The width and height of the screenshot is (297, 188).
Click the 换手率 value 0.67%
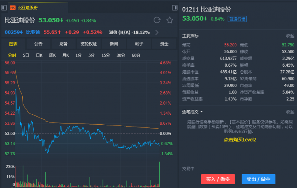click(x=231, y=65)
